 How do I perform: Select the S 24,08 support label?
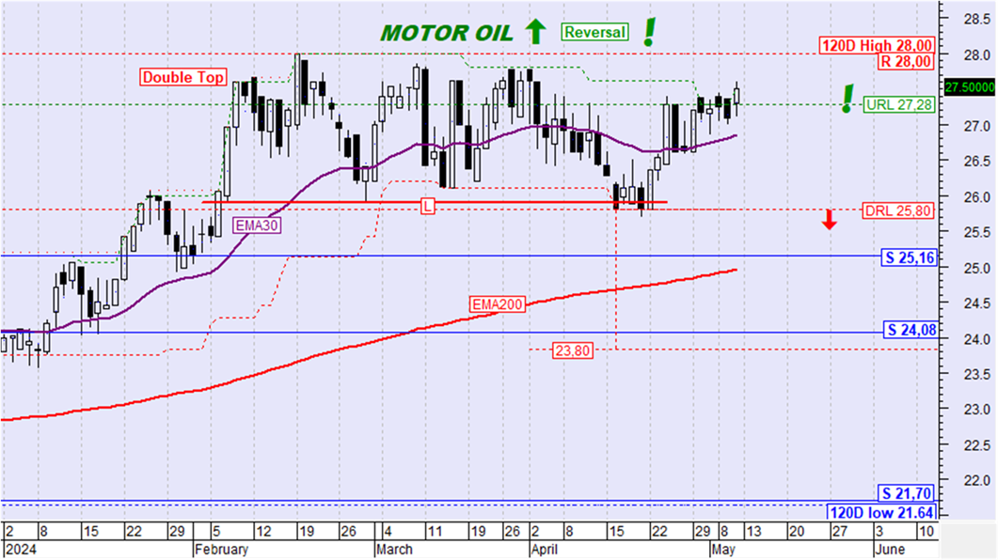[911, 330]
